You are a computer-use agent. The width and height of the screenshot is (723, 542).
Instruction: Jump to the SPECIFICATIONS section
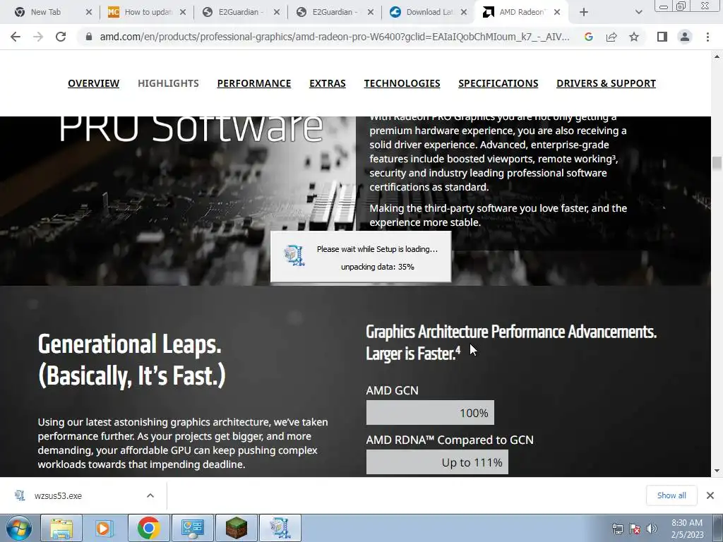[x=498, y=83]
